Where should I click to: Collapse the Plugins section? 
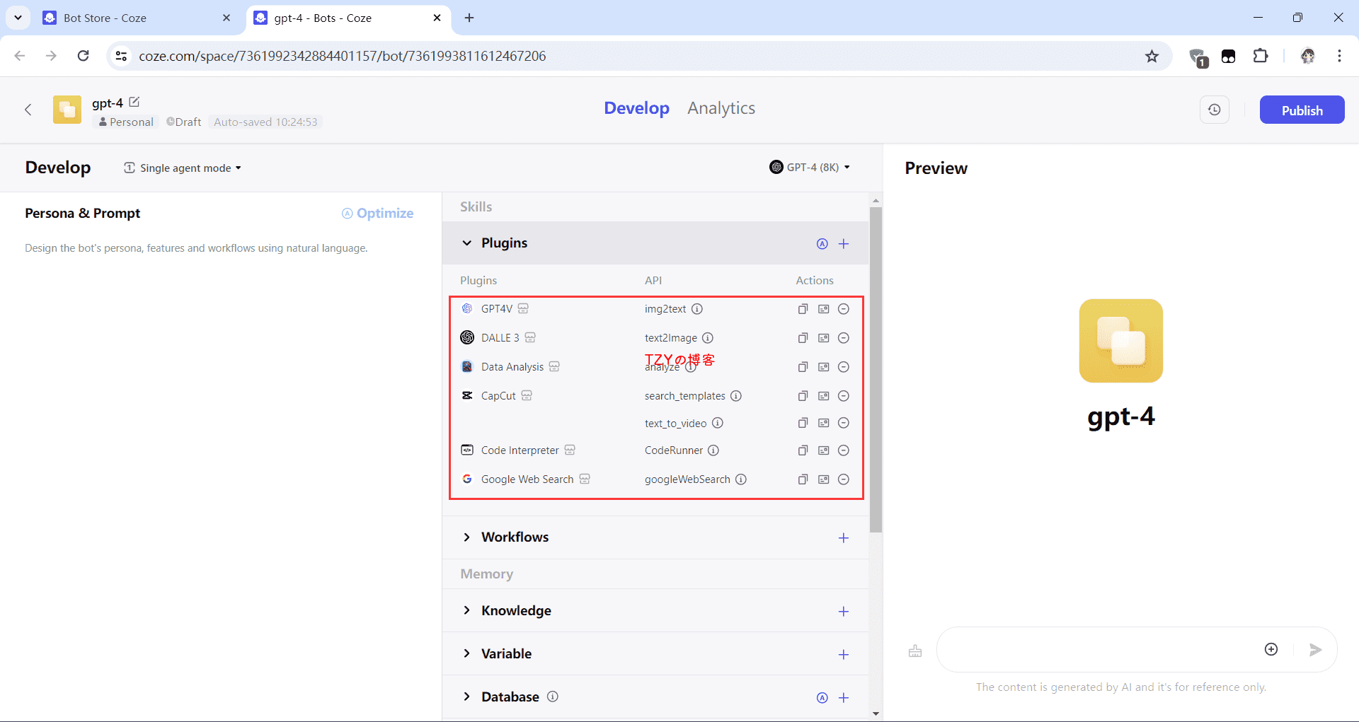coord(466,243)
